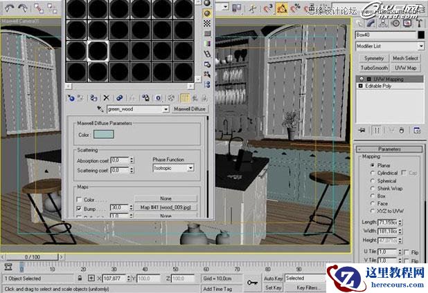Switch to the Create panel tab

point(359,23)
